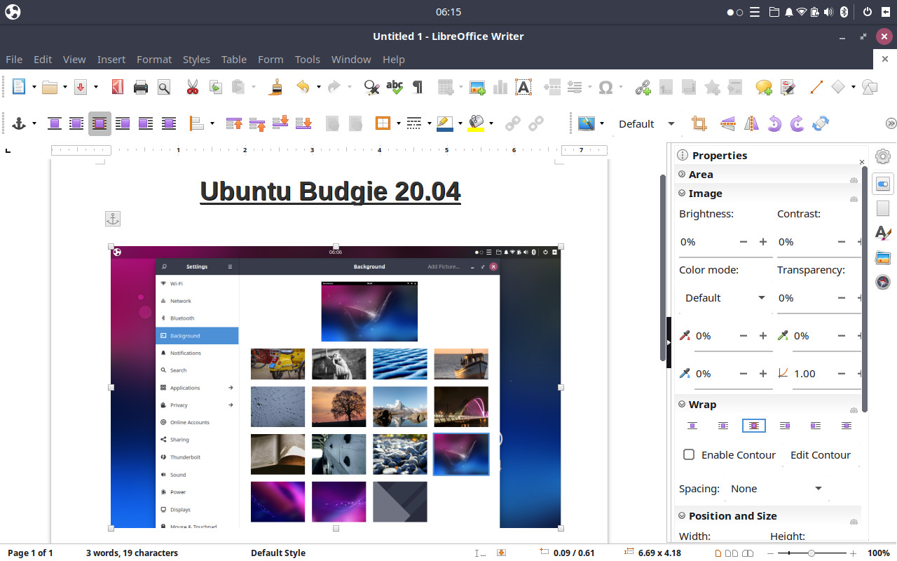Increase image Contrast with the plus button
The image size is (897, 561).
[861, 241]
